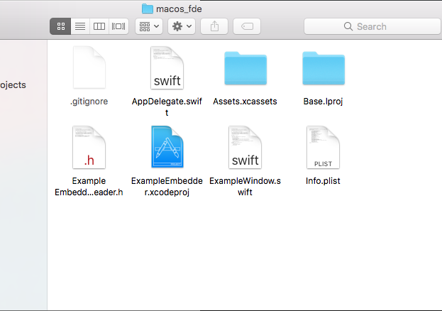
Task: Click the Base.lproj label
Action: [323, 102]
